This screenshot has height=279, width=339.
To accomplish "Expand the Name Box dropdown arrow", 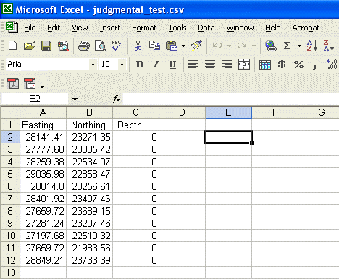I will click(x=75, y=99).
